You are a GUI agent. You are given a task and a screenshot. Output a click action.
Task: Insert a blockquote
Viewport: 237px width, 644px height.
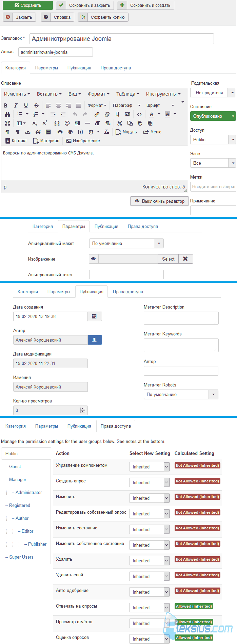[x=38, y=132]
